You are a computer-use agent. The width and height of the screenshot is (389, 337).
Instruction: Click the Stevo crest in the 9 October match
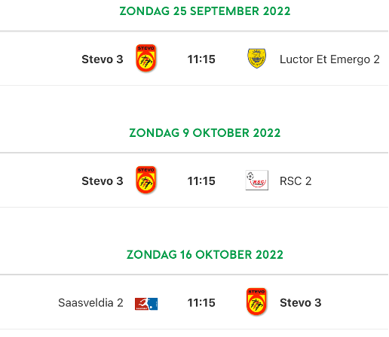(x=146, y=180)
